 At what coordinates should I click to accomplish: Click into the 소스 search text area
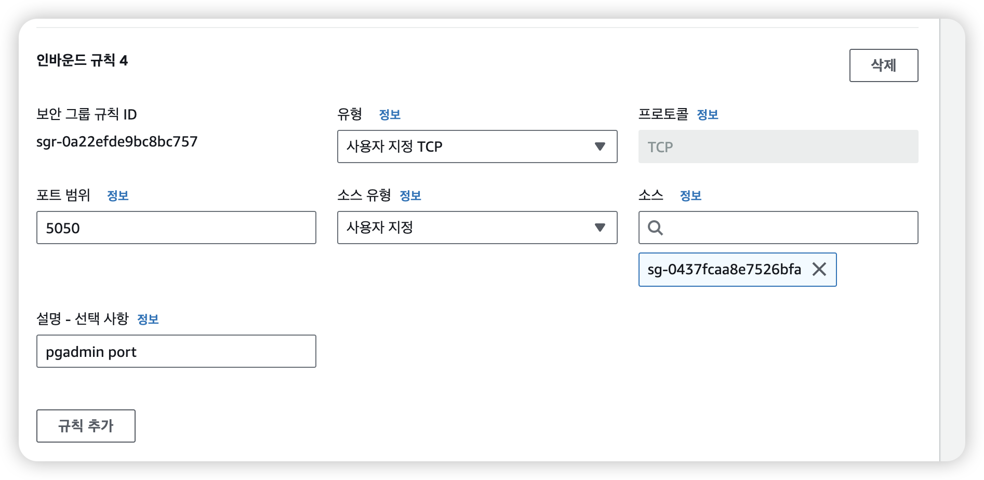[790, 228]
